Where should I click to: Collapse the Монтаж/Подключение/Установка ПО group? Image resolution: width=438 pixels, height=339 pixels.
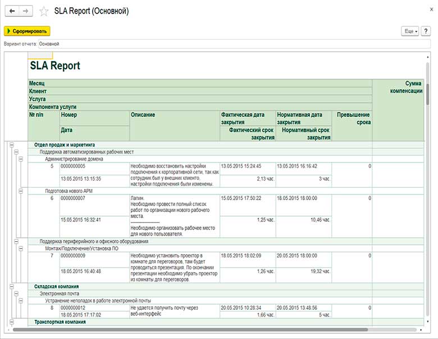pos(21,248)
